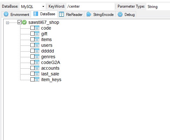Click the DataBase tab icon

click(x=36, y=14)
